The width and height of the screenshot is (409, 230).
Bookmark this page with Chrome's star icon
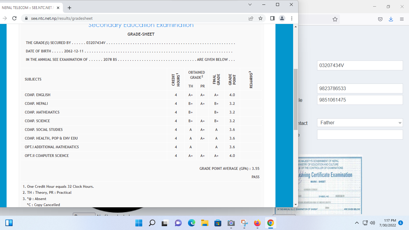point(260,18)
